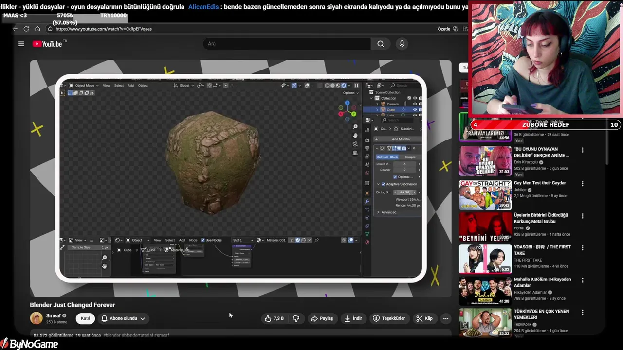Screen dimensions: 623x350
Task: Open the viewport Select menu in Blender
Action: click(x=119, y=86)
